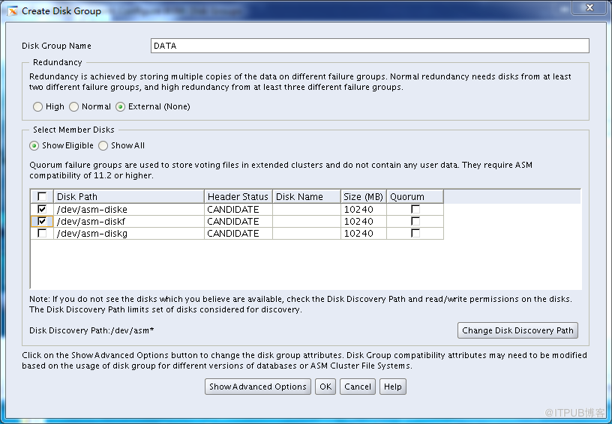Click the Disk Group Name field
This screenshot has width=612, height=424.
click(369, 46)
